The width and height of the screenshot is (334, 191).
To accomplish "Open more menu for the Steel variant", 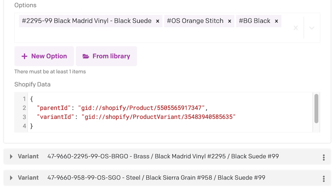I will tap(324, 178).
